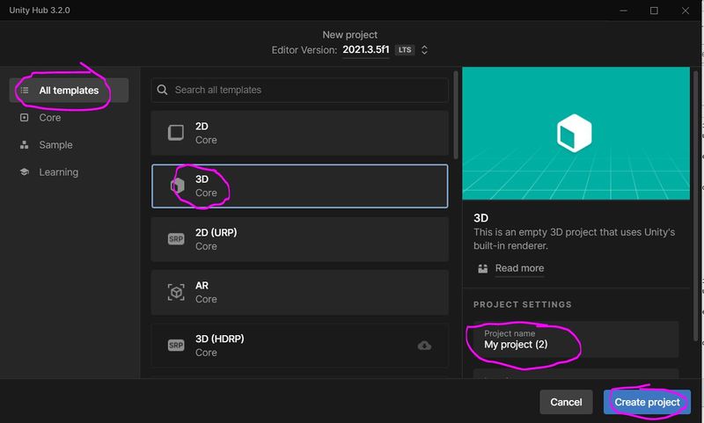The image size is (704, 423).
Task: Click the 3D template cube icon
Action: 178,186
